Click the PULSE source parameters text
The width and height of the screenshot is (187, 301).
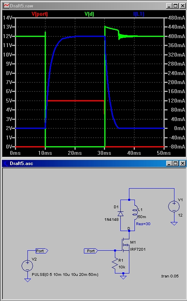[65, 275]
